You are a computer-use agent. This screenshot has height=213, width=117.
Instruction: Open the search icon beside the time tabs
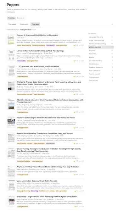click(x=112, y=24)
